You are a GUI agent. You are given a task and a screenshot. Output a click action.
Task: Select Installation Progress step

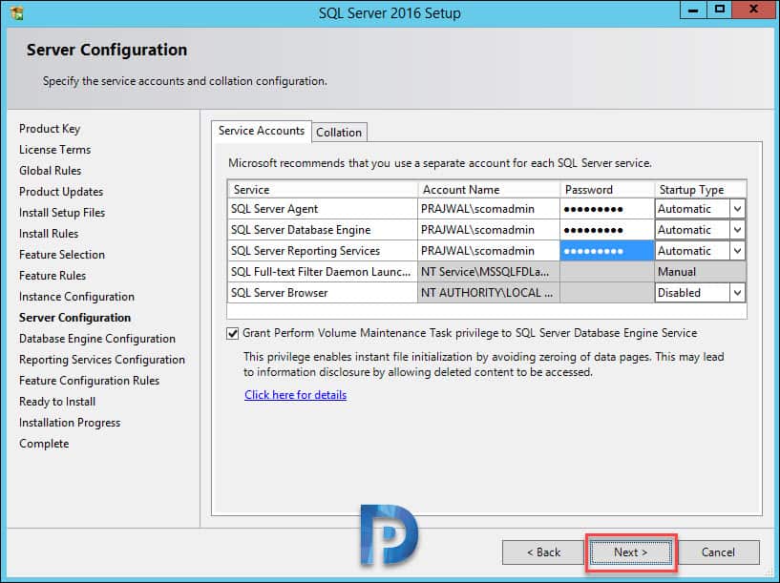[70, 423]
